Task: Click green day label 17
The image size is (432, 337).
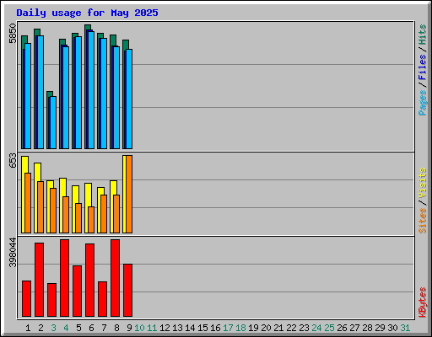Action: pyautogui.click(x=228, y=328)
